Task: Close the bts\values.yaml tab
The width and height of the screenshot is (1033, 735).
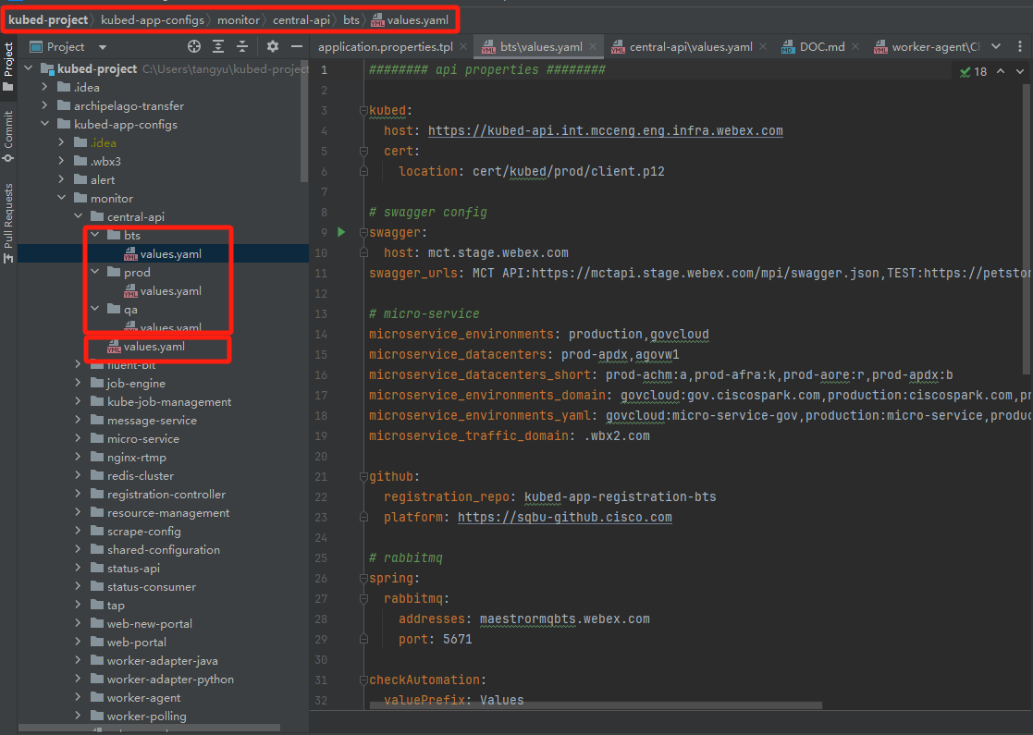Action: tap(593, 47)
